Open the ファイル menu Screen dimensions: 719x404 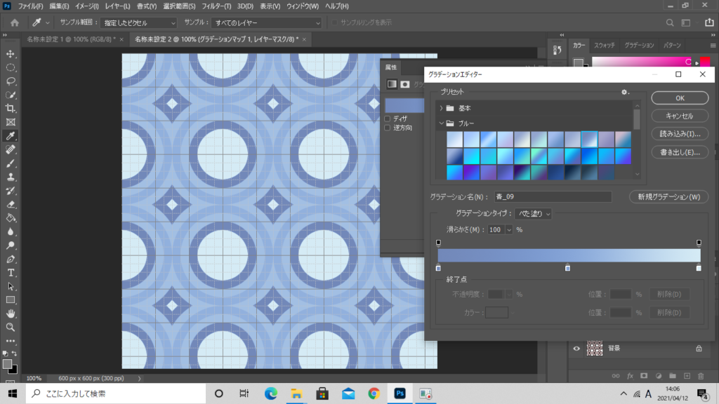click(x=30, y=6)
